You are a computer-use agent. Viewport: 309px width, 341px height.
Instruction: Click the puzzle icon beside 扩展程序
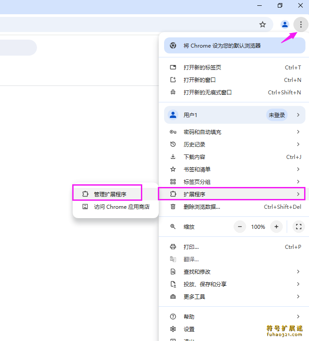(173, 194)
